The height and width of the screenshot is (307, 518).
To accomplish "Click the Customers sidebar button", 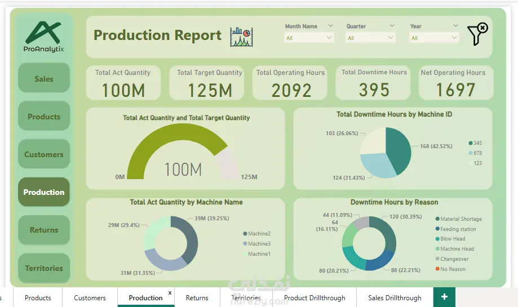I will [x=44, y=154].
